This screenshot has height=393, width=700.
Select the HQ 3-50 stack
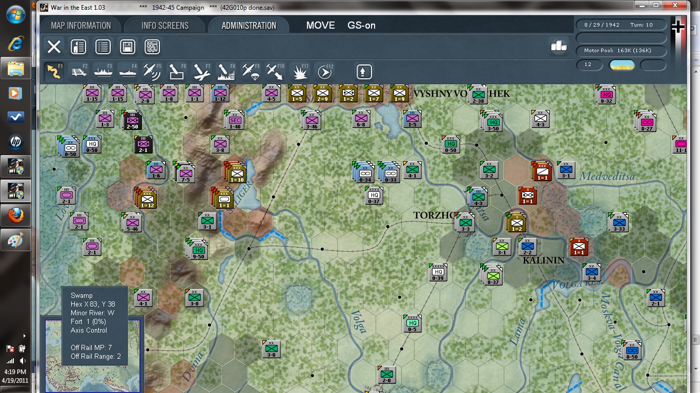[491, 121]
